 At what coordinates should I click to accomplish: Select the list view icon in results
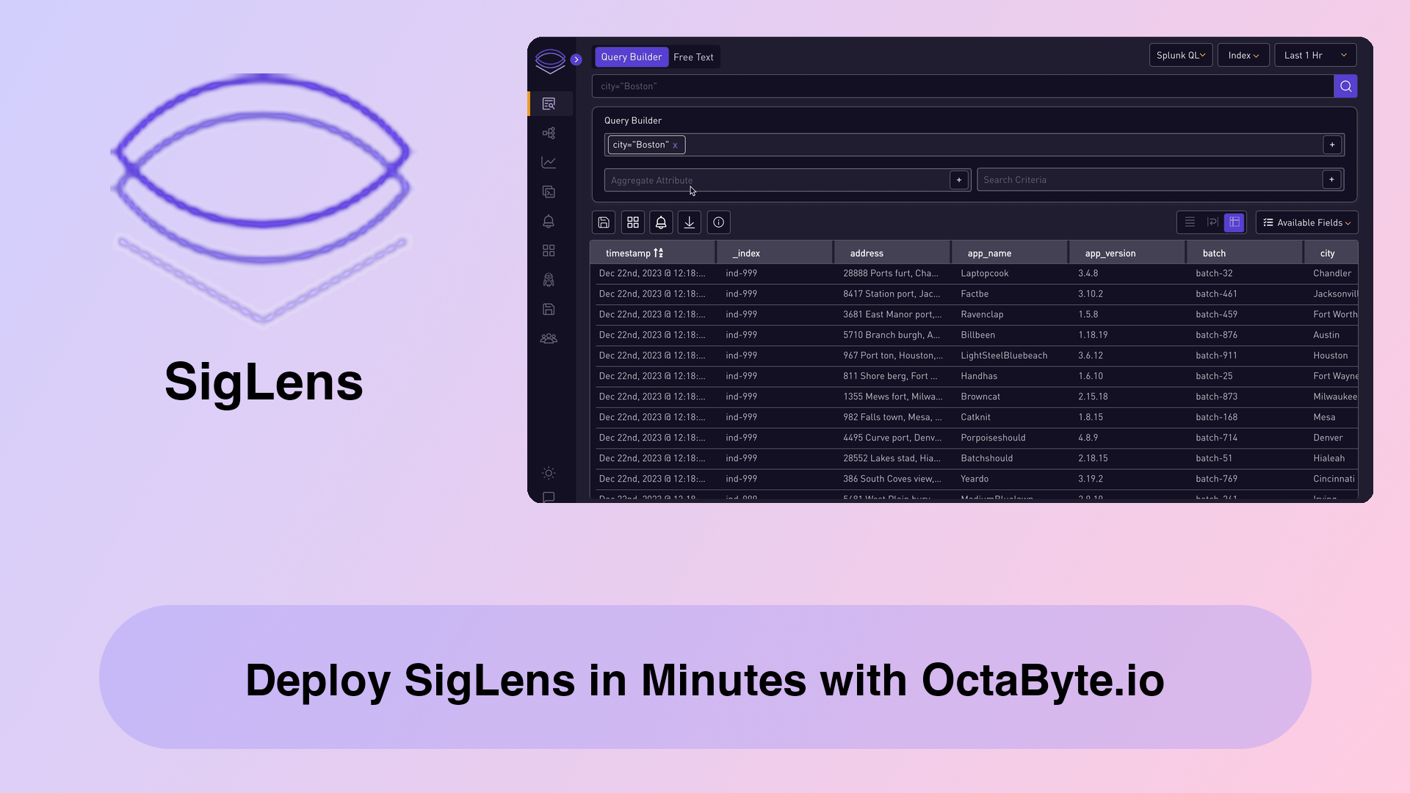pos(1190,222)
